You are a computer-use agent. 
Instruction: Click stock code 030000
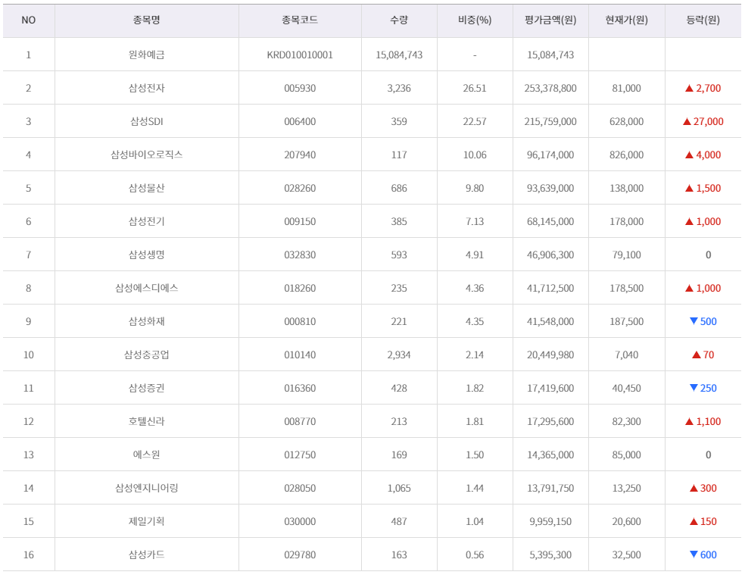tap(300, 521)
